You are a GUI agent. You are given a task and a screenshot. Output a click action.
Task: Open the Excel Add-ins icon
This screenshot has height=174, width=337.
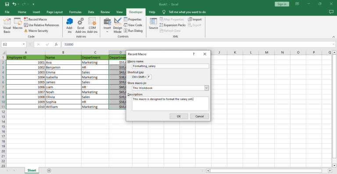click(81, 25)
